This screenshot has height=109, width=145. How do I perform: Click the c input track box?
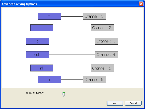37,41
